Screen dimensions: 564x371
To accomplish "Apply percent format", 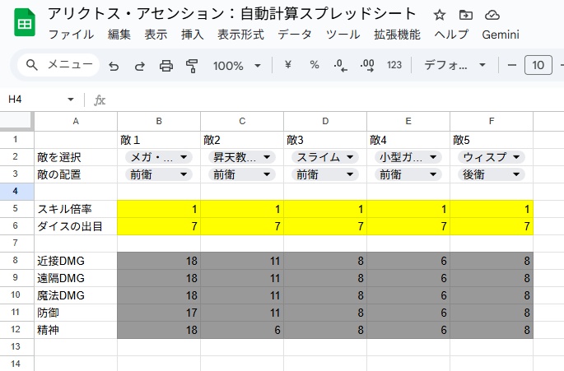I will pos(315,65).
